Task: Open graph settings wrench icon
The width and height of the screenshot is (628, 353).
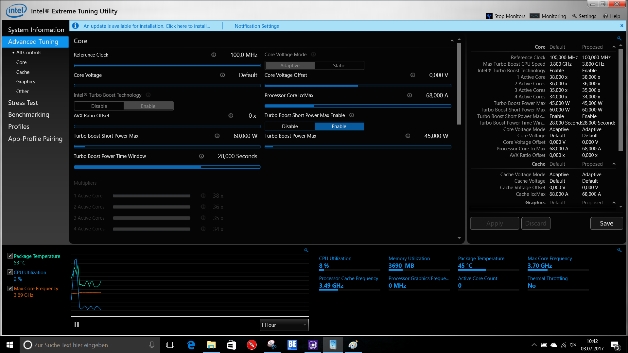Action: pyautogui.click(x=306, y=250)
